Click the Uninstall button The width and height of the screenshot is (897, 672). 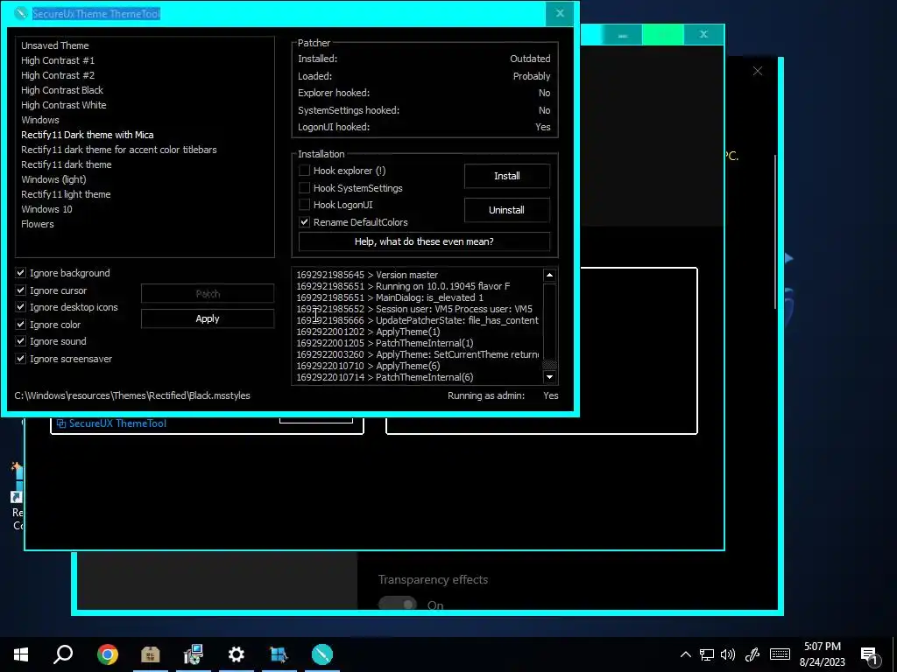pos(507,210)
